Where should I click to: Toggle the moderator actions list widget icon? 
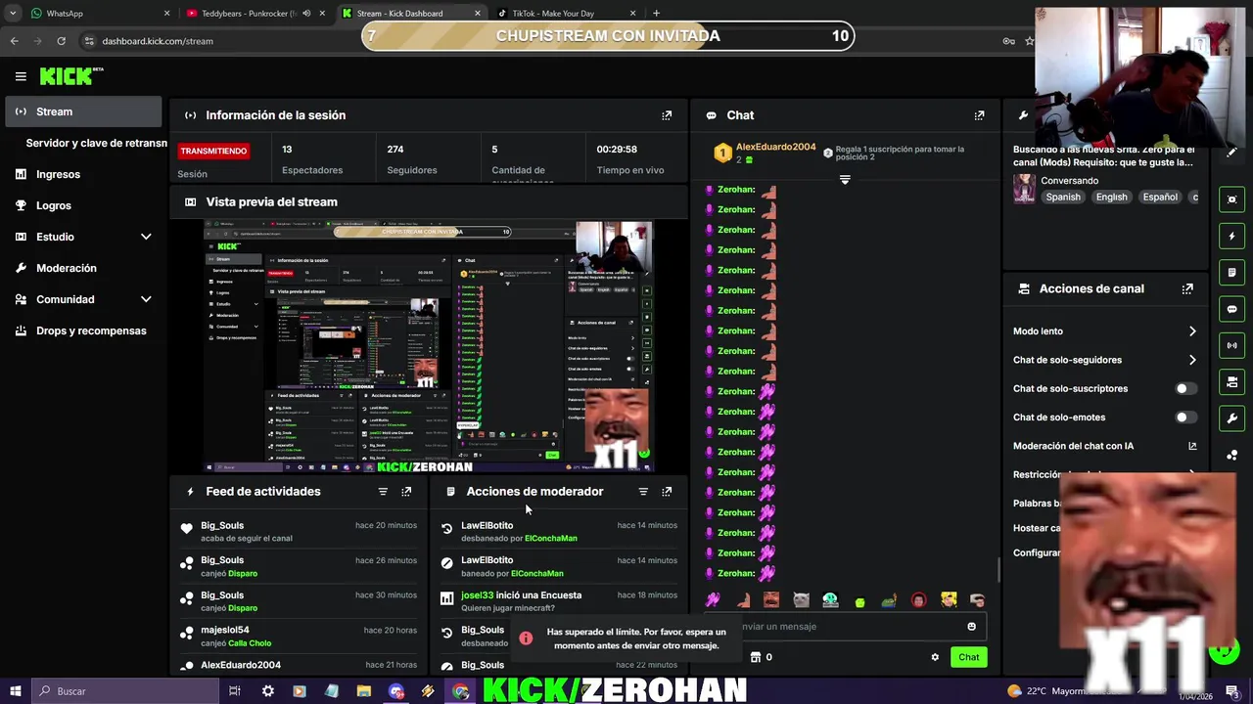1231,273
